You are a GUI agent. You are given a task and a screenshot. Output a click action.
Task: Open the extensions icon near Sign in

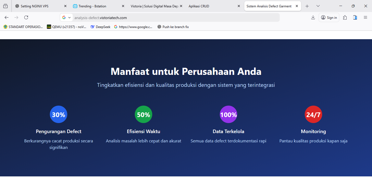pyautogui.click(x=345, y=17)
